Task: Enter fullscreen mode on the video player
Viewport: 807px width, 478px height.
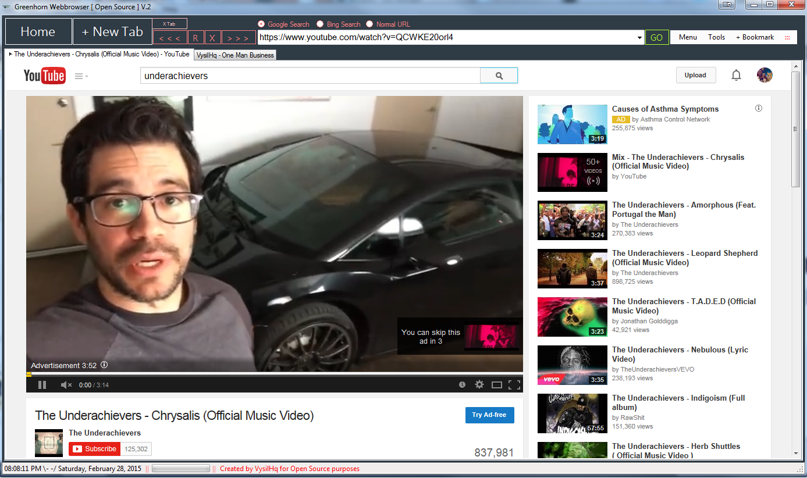Action: click(x=514, y=384)
